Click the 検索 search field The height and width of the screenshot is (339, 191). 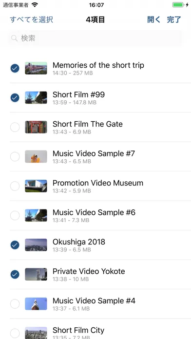95,38
